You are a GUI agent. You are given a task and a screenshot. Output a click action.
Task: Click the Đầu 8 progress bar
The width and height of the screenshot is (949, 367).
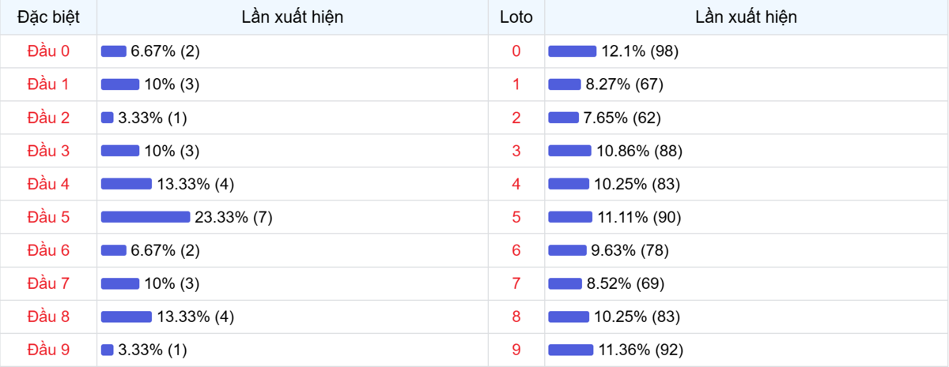click(126, 316)
